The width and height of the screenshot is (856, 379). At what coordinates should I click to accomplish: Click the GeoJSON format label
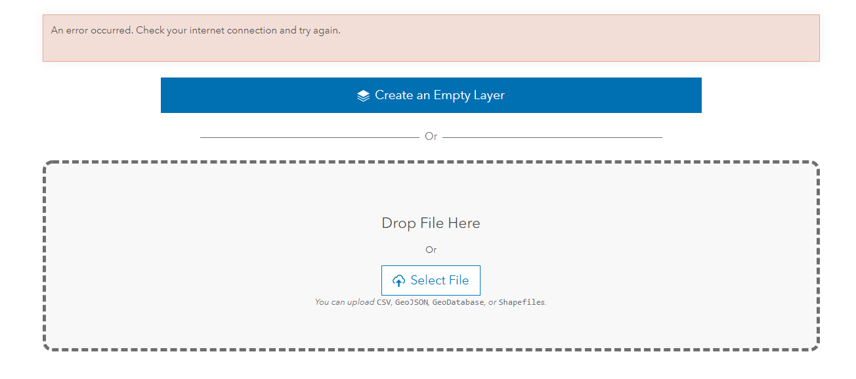click(x=411, y=303)
